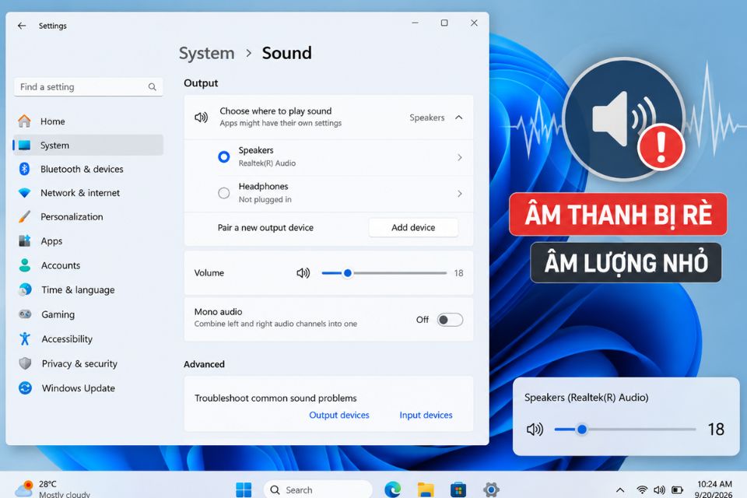This screenshot has width=747, height=498.
Task: Toggle Mono audio on
Action: [450, 320]
